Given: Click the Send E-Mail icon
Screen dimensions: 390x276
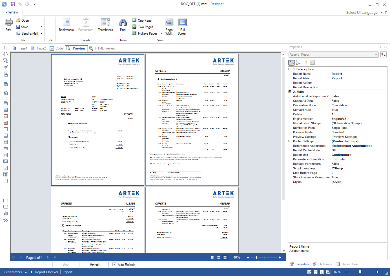Looking at the screenshot, I should [18, 33].
